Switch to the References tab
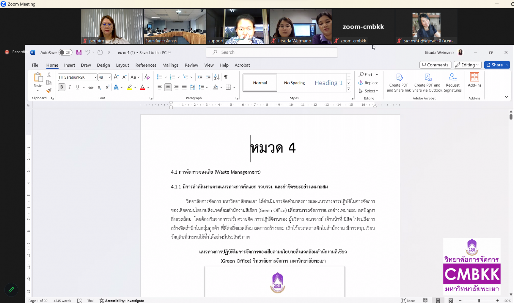 click(146, 65)
